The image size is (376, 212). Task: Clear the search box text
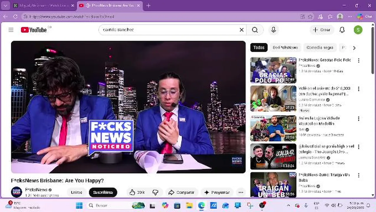pyautogui.click(x=242, y=30)
